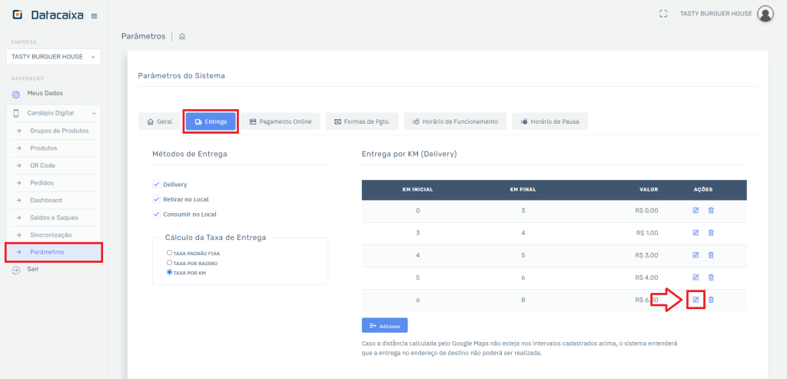The image size is (787, 379).
Task: Open the user profile avatar
Action: click(765, 14)
